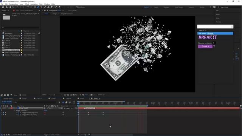
Task: Toggle the Wiggle Amount stopwatch
Action: pos(19,115)
